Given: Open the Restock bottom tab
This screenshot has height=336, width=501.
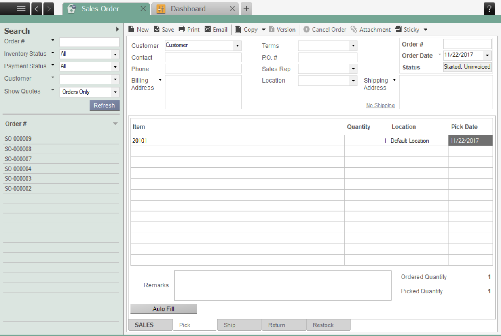Looking at the screenshot, I should coord(328,325).
